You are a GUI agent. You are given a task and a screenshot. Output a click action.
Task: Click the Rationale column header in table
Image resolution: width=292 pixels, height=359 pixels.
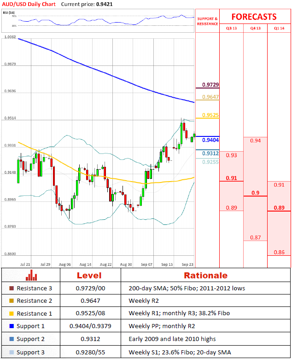coord(205,276)
